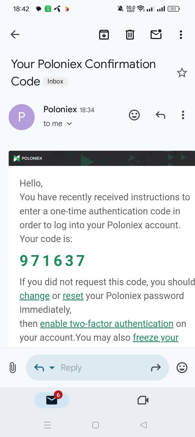Viewport: 195px width, 437px height.
Task: Go back using the top-left arrow
Action: coord(15,34)
